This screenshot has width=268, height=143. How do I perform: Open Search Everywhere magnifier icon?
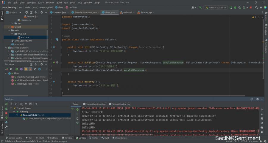pyautogui.click(x=256, y=7)
